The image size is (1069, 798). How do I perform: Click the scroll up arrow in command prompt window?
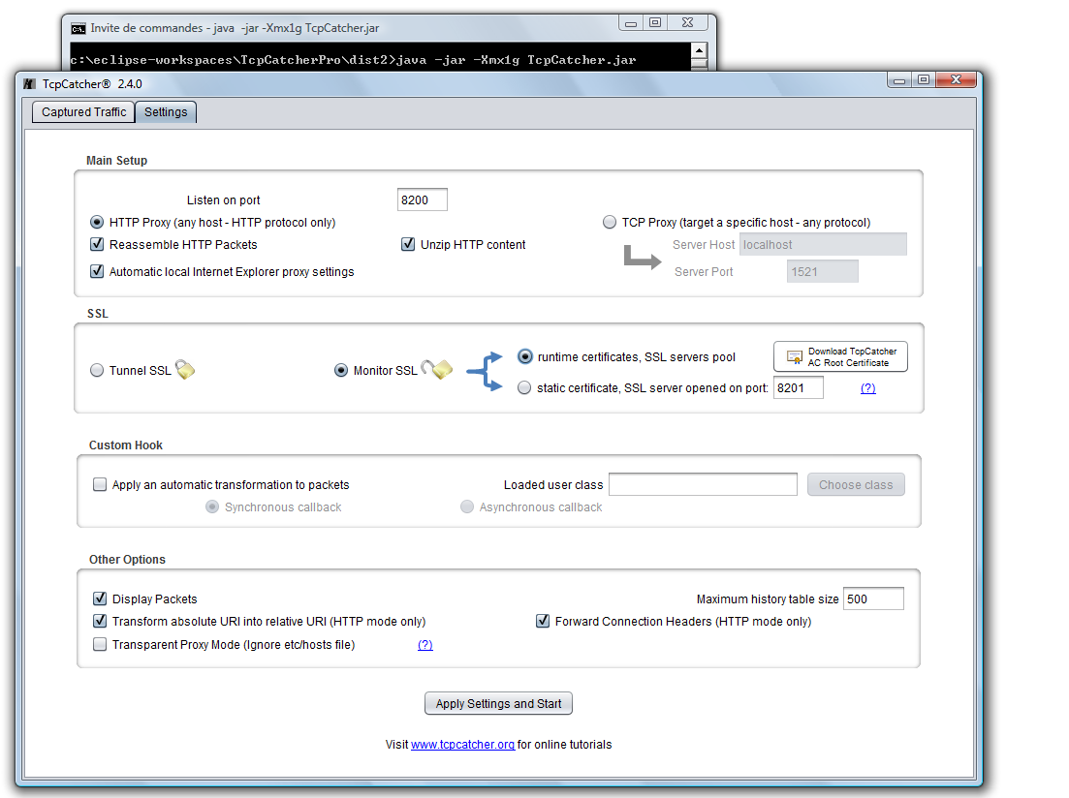tap(699, 50)
